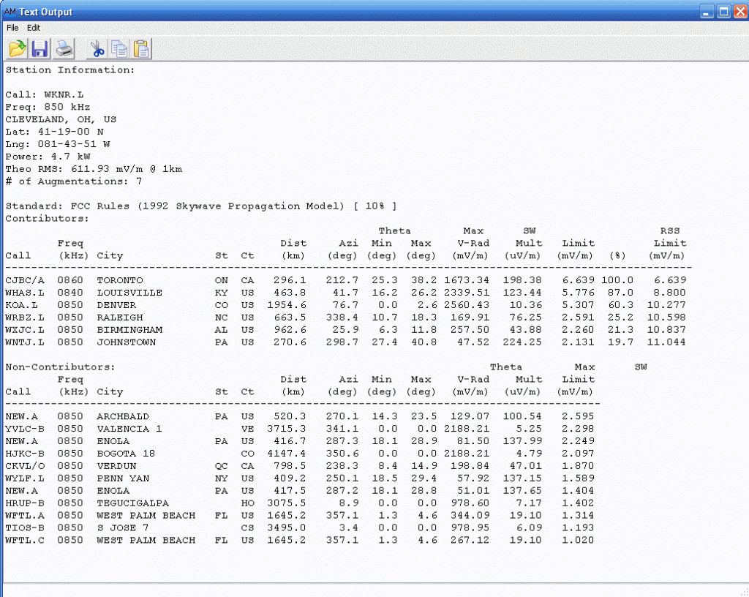This screenshot has height=597, width=749.
Task: Paste using the clipboard icon
Action: coord(141,49)
